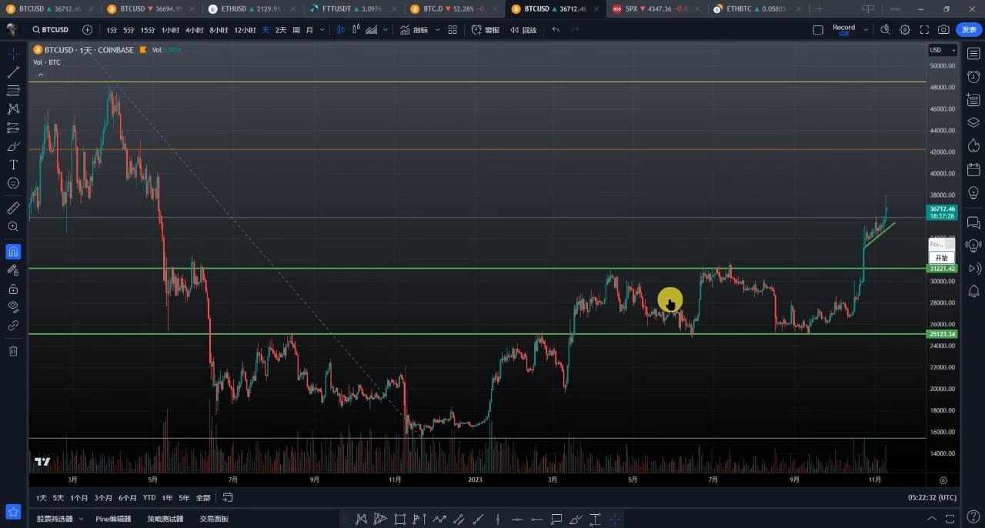Expand the more timeframes dropdown chevron
The height and width of the screenshot is (528, 985).
pyautogui.click(x=322, y=30)
